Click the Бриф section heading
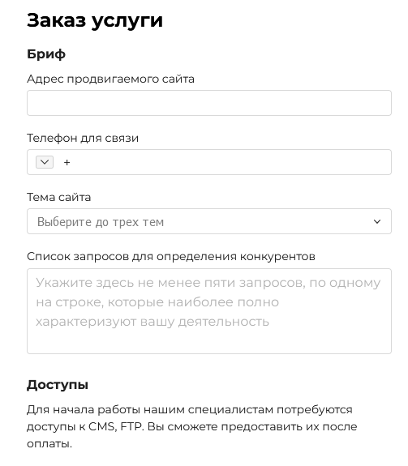This screenshot has height=466, width=408. [46, 54]
